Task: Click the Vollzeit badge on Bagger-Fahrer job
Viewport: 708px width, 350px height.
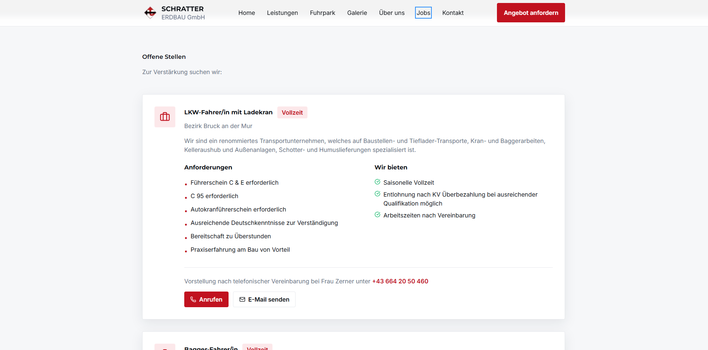Action: tap(257, 347)
